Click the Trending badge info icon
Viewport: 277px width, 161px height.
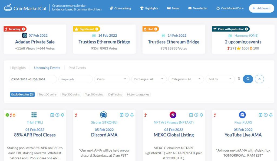pyautogui.click(x=23, y=29)
